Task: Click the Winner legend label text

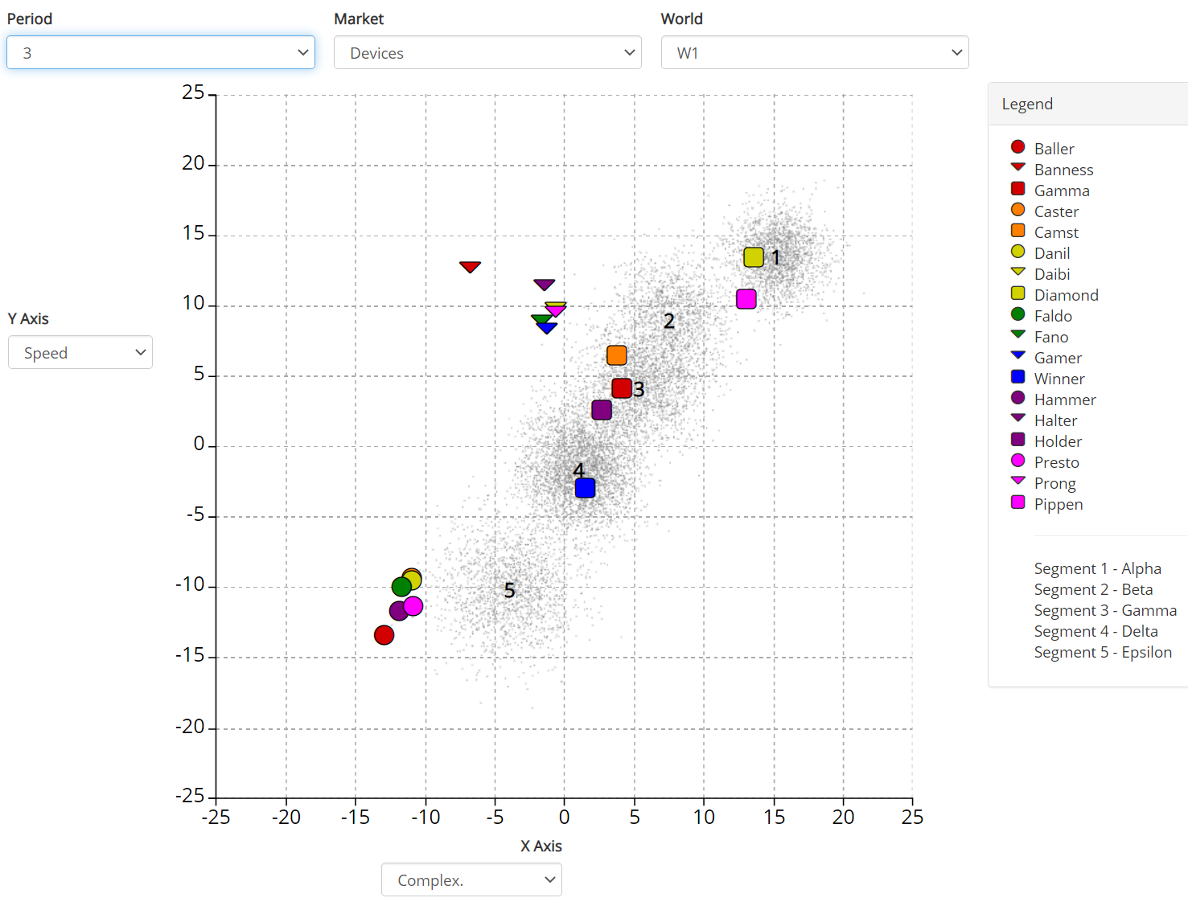Action: point(1059,379)
